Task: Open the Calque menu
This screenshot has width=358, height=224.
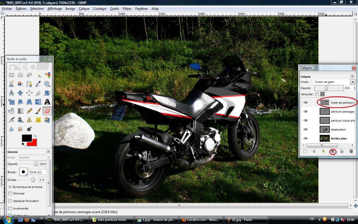Action: 84,9
